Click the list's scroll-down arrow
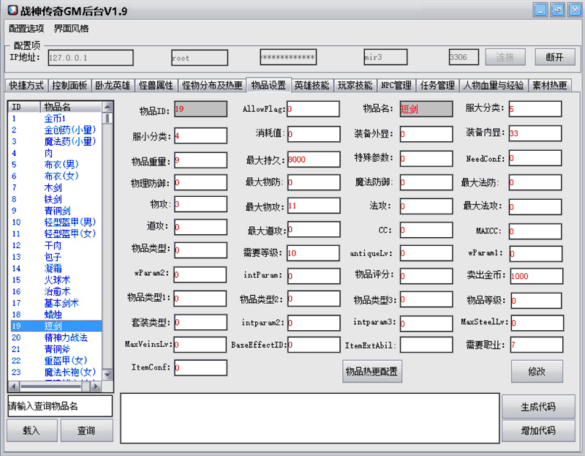 pos(107,374)
